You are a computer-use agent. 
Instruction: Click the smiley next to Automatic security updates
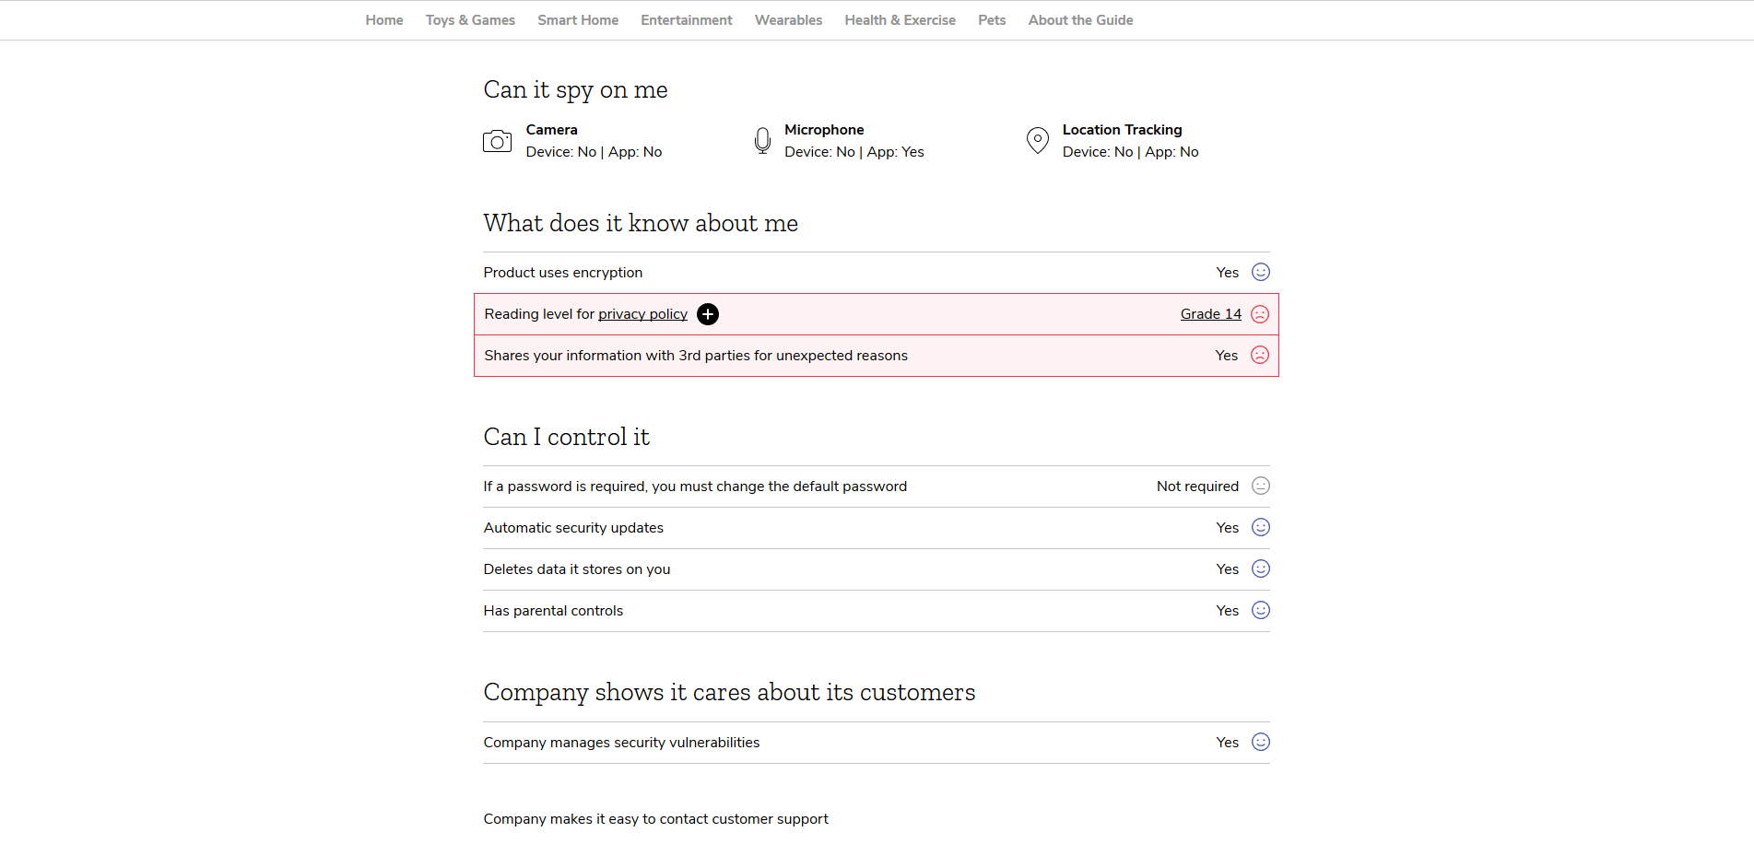click(1261, 527)
